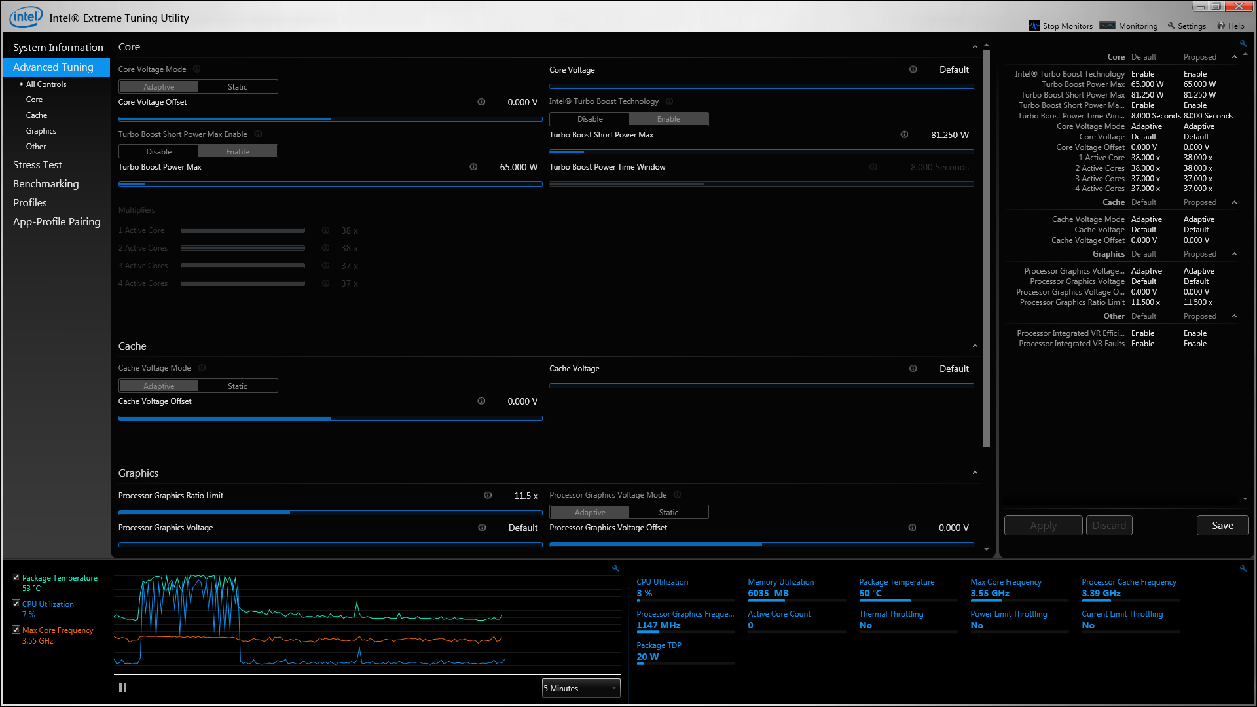The height and width of the screenshot is (707, 1257).
Task: Click info icon for Core Voltage
Action: point(913,69)
